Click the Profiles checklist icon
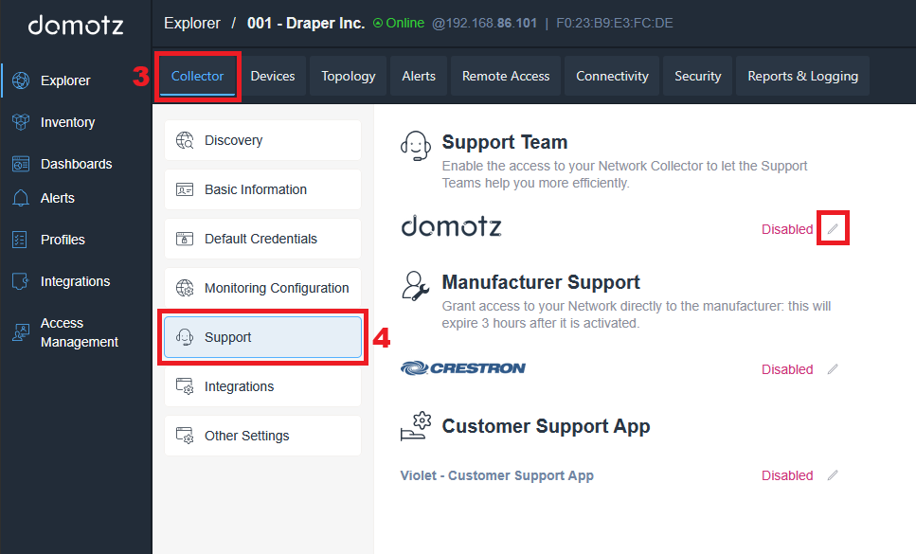Viewport: 916px width, 554px height. click(x=20, y=240)
